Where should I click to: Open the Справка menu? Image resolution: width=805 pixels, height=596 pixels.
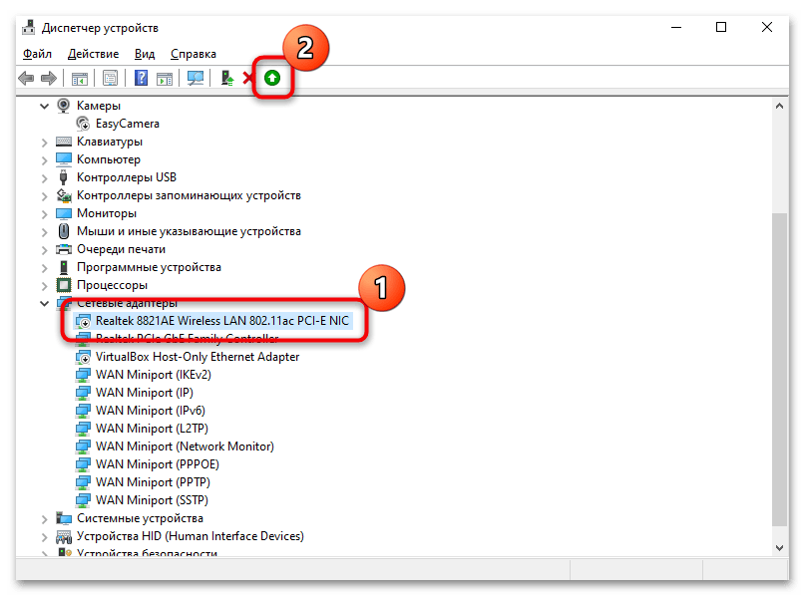pos(193,54)
